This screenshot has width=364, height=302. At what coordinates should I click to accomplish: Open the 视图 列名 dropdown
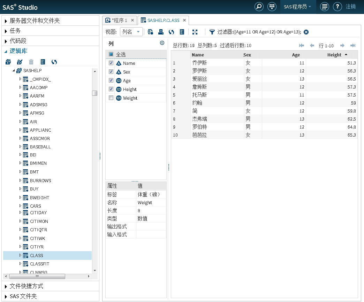(131, 32)
